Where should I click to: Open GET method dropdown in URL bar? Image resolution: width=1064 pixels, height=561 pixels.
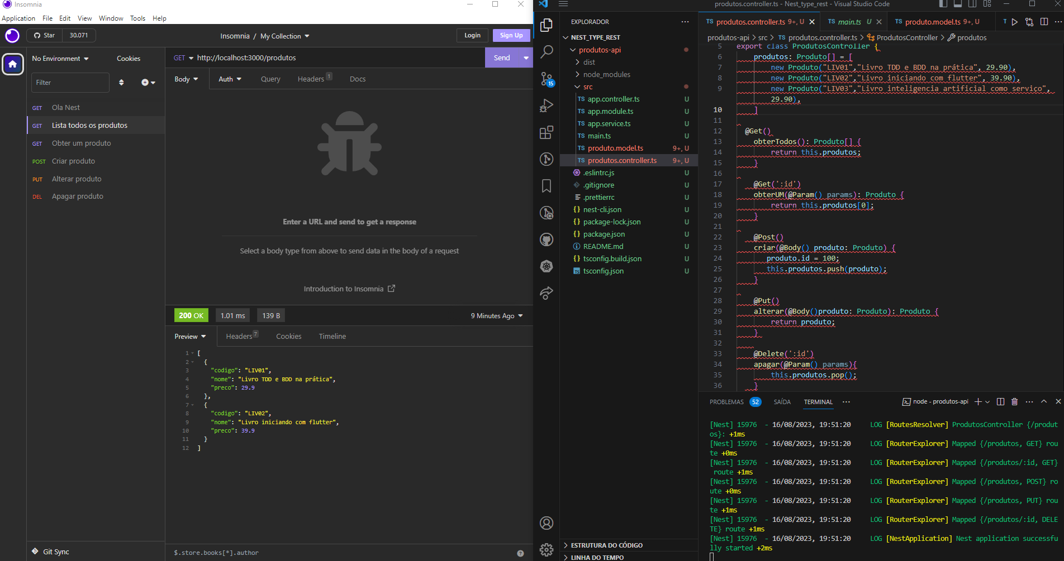click(x=183, y=58)
